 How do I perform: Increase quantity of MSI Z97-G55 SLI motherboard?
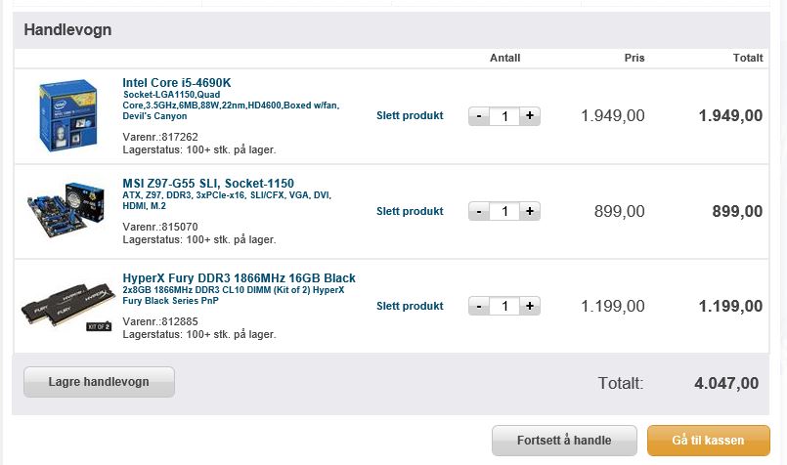[530, 211]
